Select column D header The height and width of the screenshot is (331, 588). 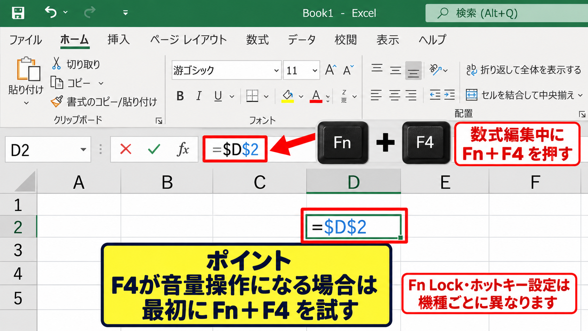pyautogui.click(x=353, y=182)
